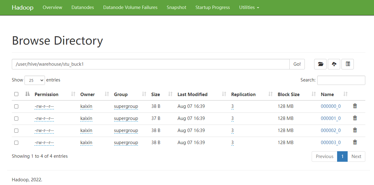The height and width of the screenshot is (185, 374).
Task: Open file 000003_0 link
Action: point(331,143)
